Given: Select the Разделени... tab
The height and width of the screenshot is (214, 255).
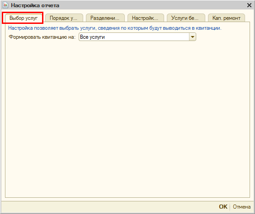Looking at the screenshot, I should pos(105,18).
